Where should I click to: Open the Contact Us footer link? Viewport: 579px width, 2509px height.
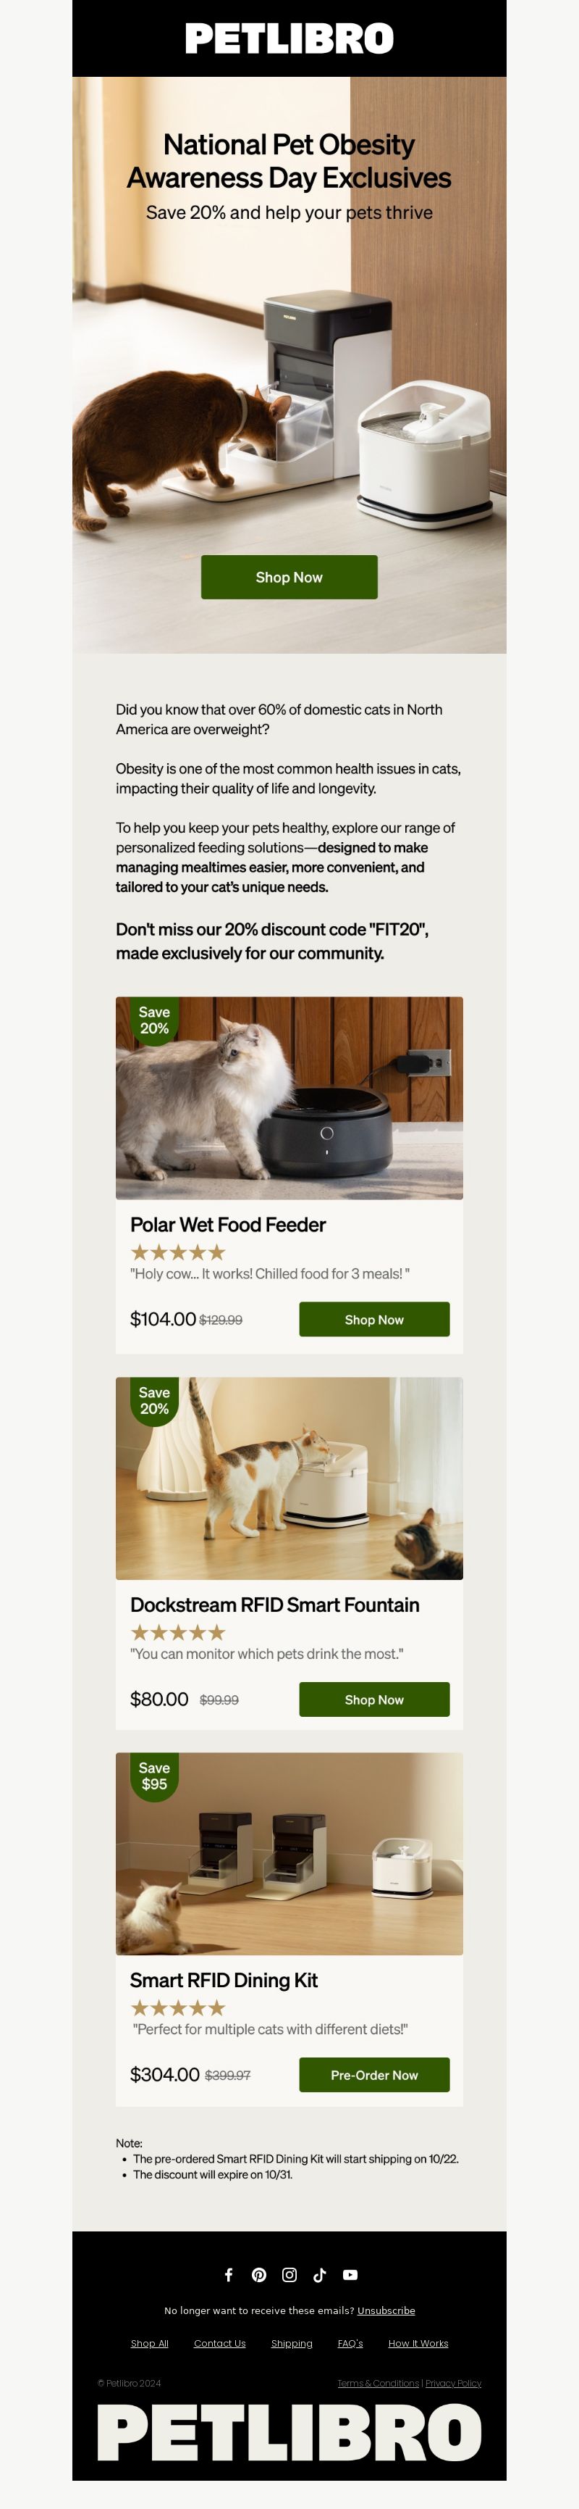(220, 2344)
